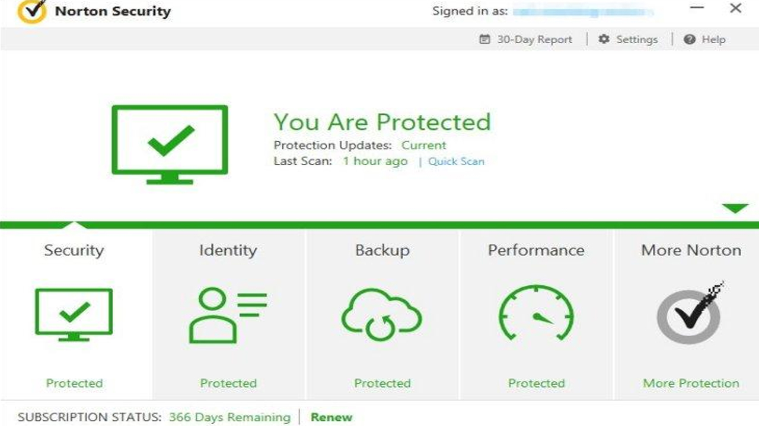Expand the green down arrow panel

point(735,208)
